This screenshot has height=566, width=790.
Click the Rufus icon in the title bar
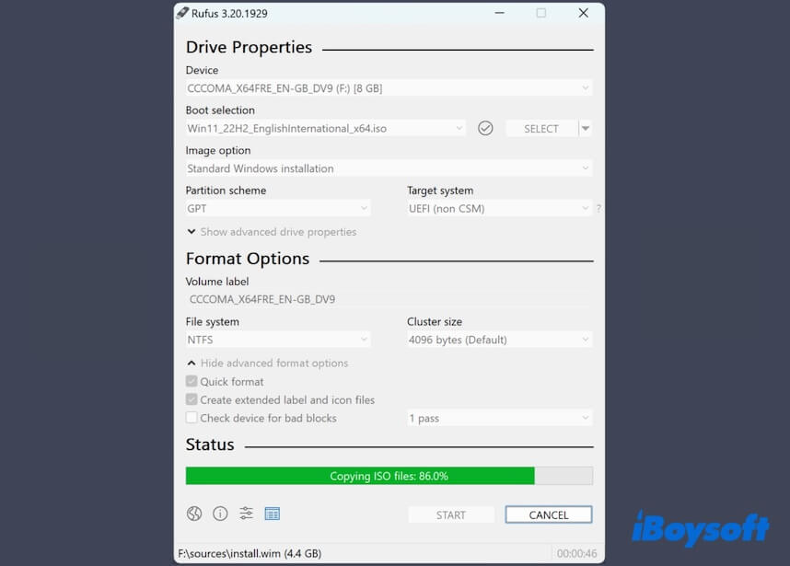181,14
